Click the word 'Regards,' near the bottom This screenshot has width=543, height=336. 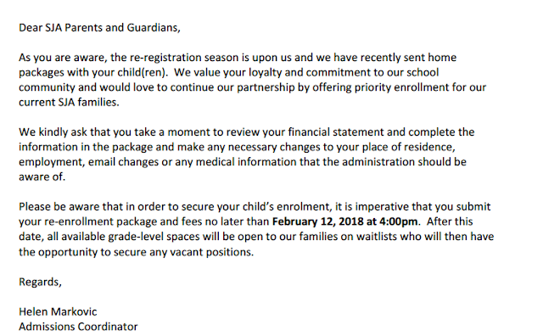[40, 282]
